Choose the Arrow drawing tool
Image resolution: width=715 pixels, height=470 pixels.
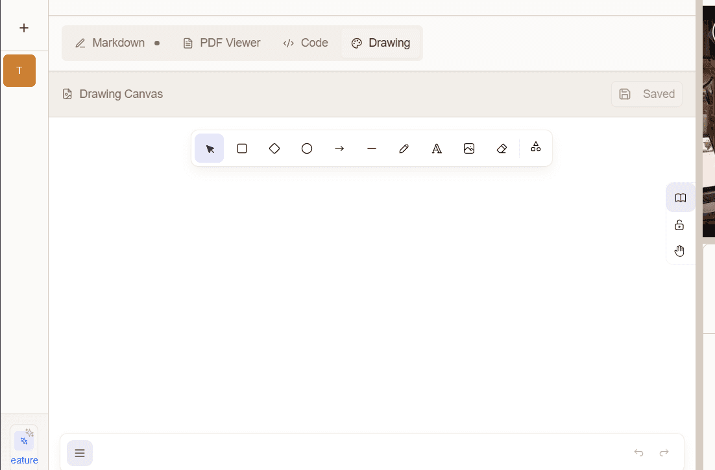pyautogui.click(x=339, y=148)
